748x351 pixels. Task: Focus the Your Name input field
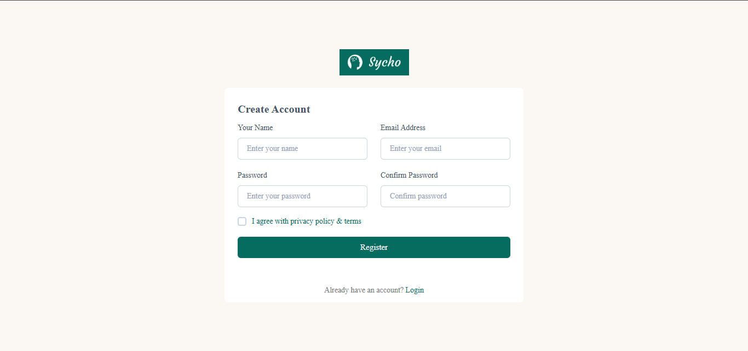point(302,149)
